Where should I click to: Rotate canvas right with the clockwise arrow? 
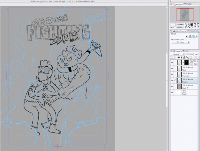pyautogui.click(x=188, y=28)
